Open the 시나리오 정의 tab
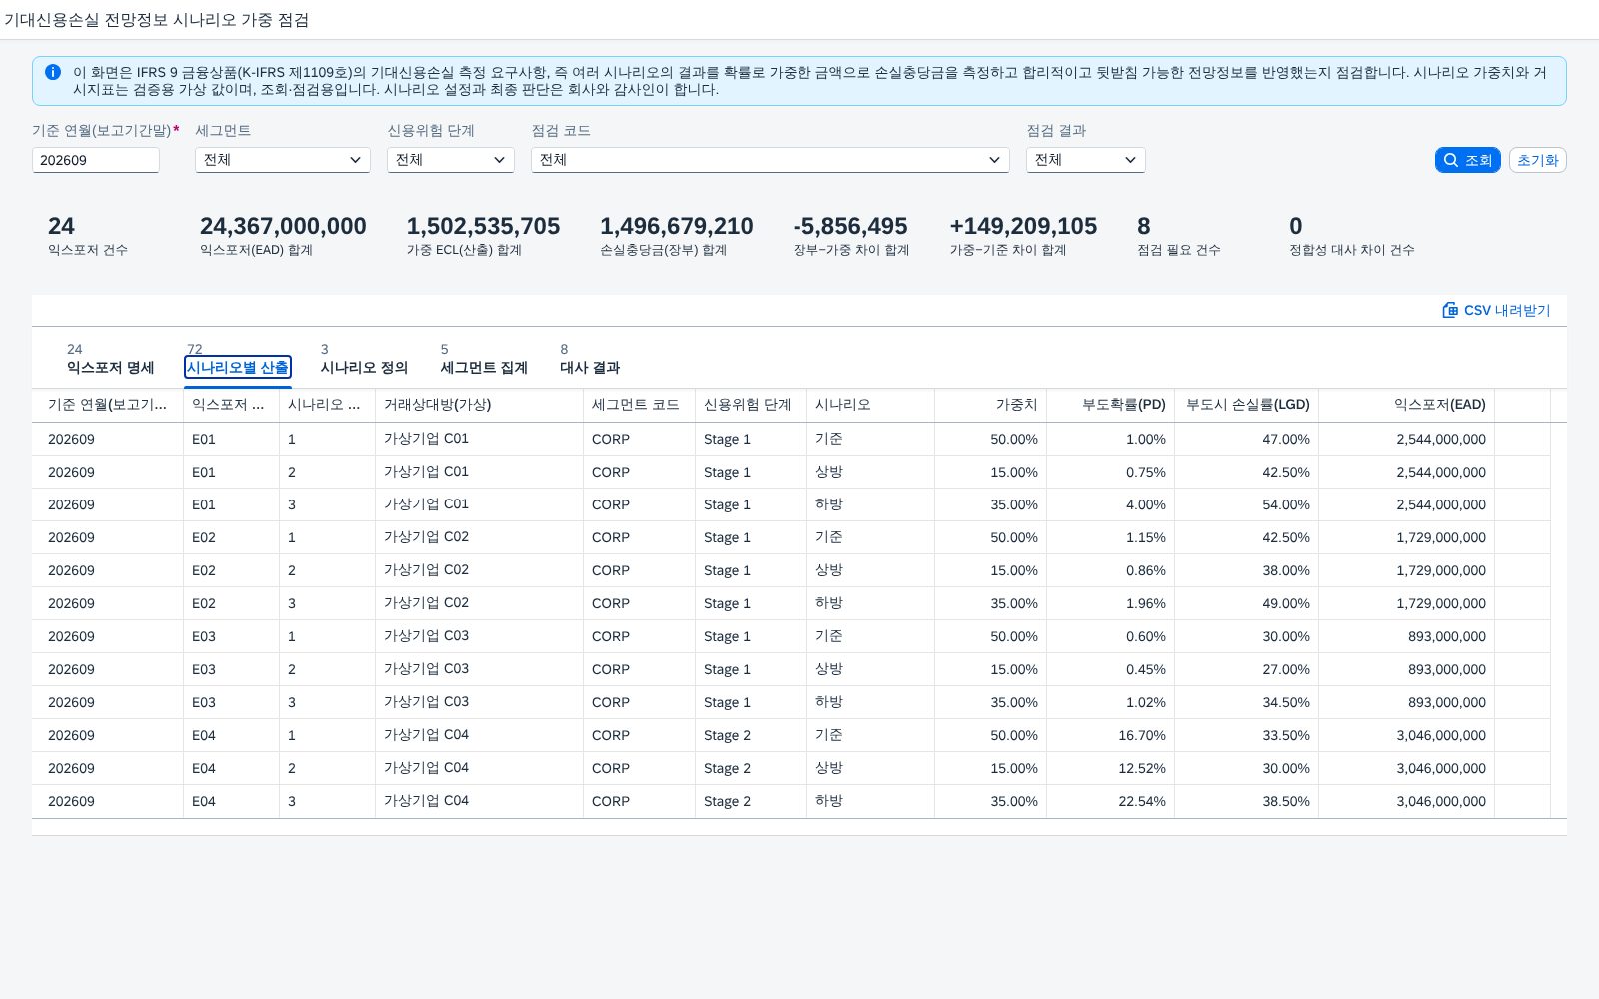 tap(364, 367)
